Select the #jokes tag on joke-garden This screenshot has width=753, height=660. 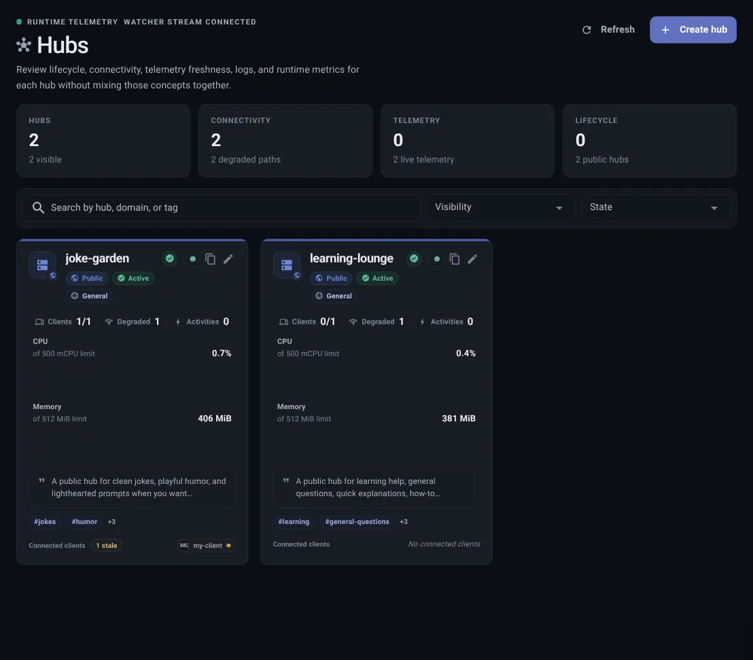coord(44,521)
